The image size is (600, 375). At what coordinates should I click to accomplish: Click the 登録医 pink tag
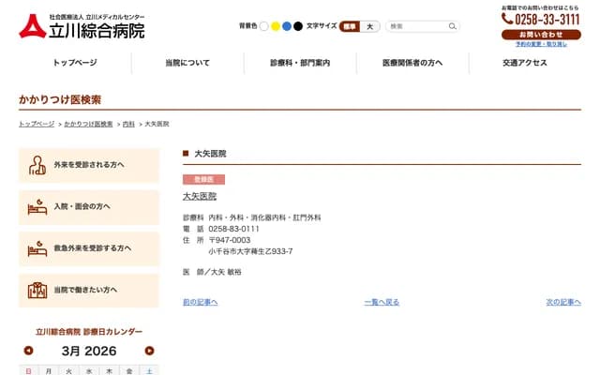tap(203, 179)
